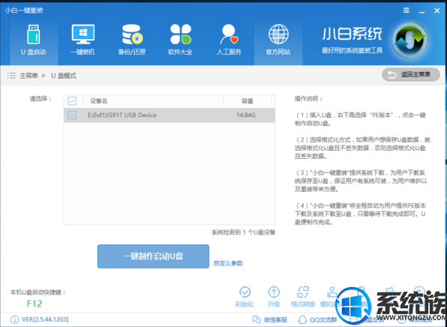This screenshot has height=327, width=447.
Task: Open the 备份/还原 tab
Action: point(132,40)
